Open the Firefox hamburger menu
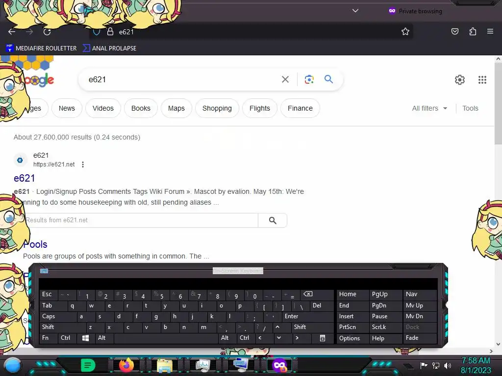This screenshot has width=502, height=376. tap(490, 31)
